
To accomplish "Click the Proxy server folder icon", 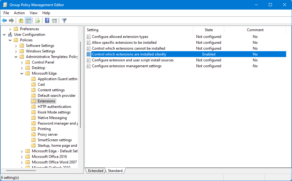I will (x=33, y=134).
